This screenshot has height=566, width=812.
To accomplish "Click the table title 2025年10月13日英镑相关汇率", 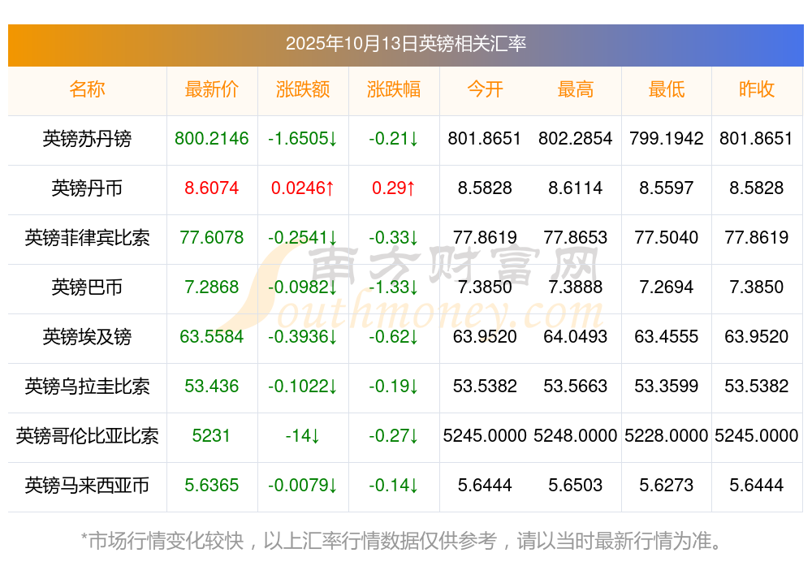I will point(406,44).
